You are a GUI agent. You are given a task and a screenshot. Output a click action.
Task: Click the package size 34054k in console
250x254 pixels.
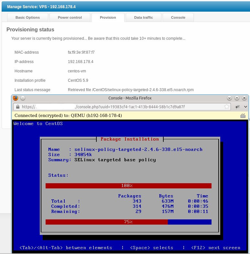(x=83, y=154)
